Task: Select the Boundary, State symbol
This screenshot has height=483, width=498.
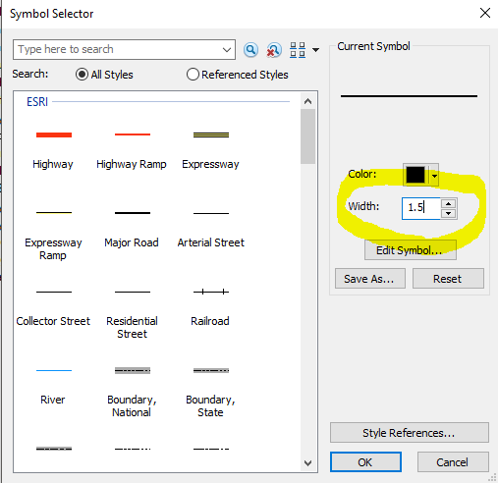Action: tap(211, 370)
